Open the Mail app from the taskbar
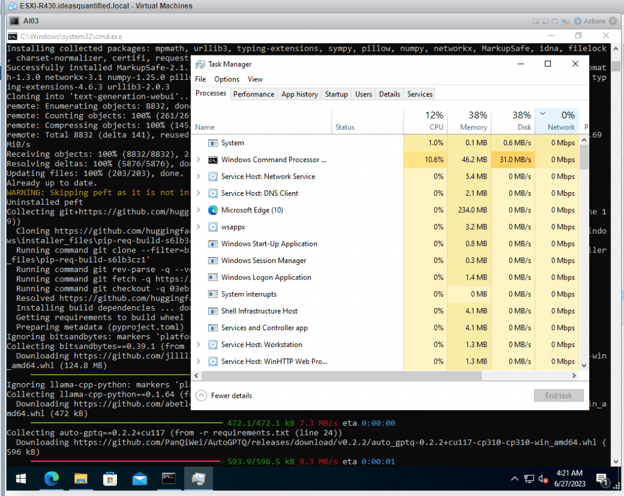 (140, 478)
